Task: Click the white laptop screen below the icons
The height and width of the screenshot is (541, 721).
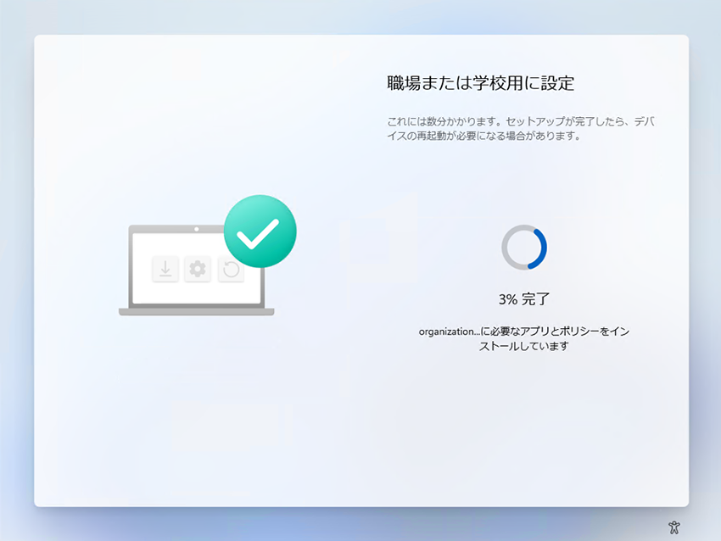Action: 197,293
